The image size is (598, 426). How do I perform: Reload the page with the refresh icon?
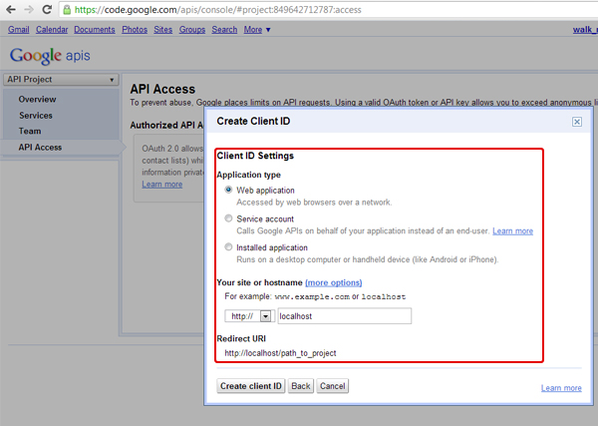click(47, 10)
